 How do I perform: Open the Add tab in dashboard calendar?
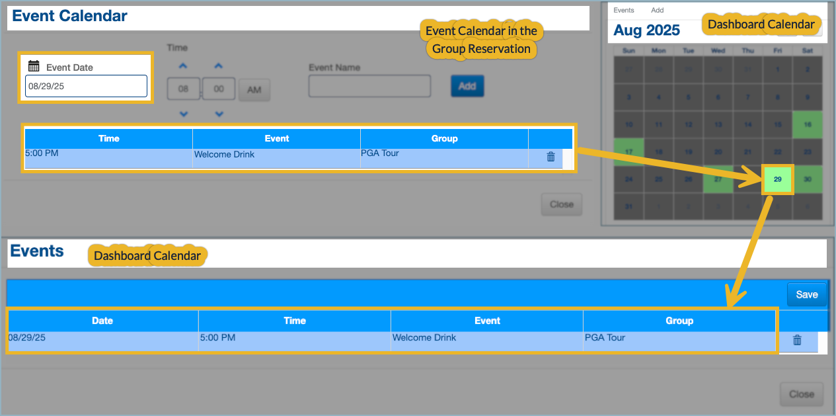(657, 11)
